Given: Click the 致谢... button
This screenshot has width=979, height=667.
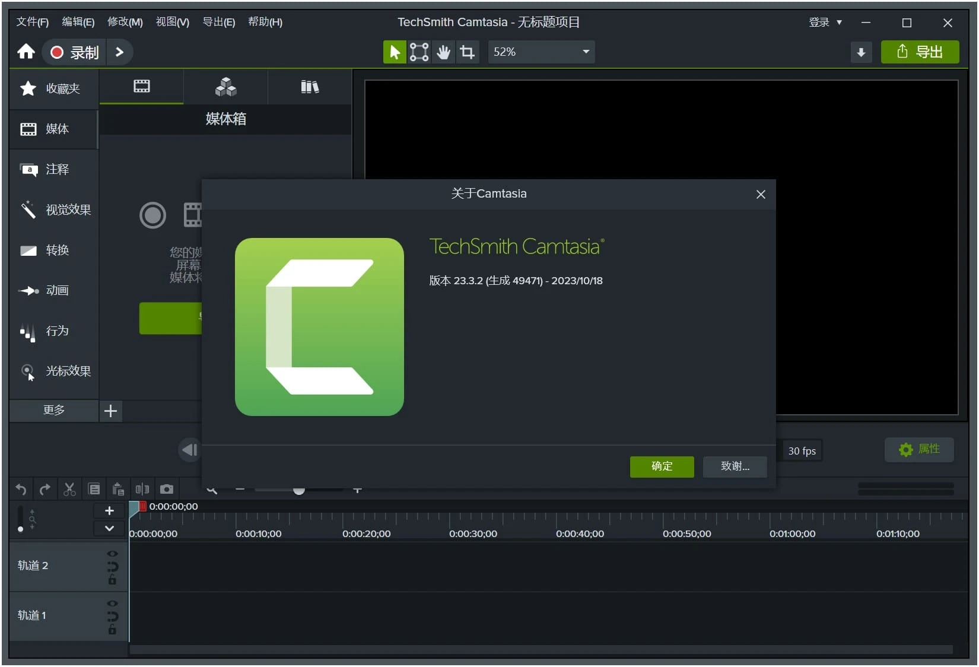Looking at the screenshot, I should tap(735, 466).
